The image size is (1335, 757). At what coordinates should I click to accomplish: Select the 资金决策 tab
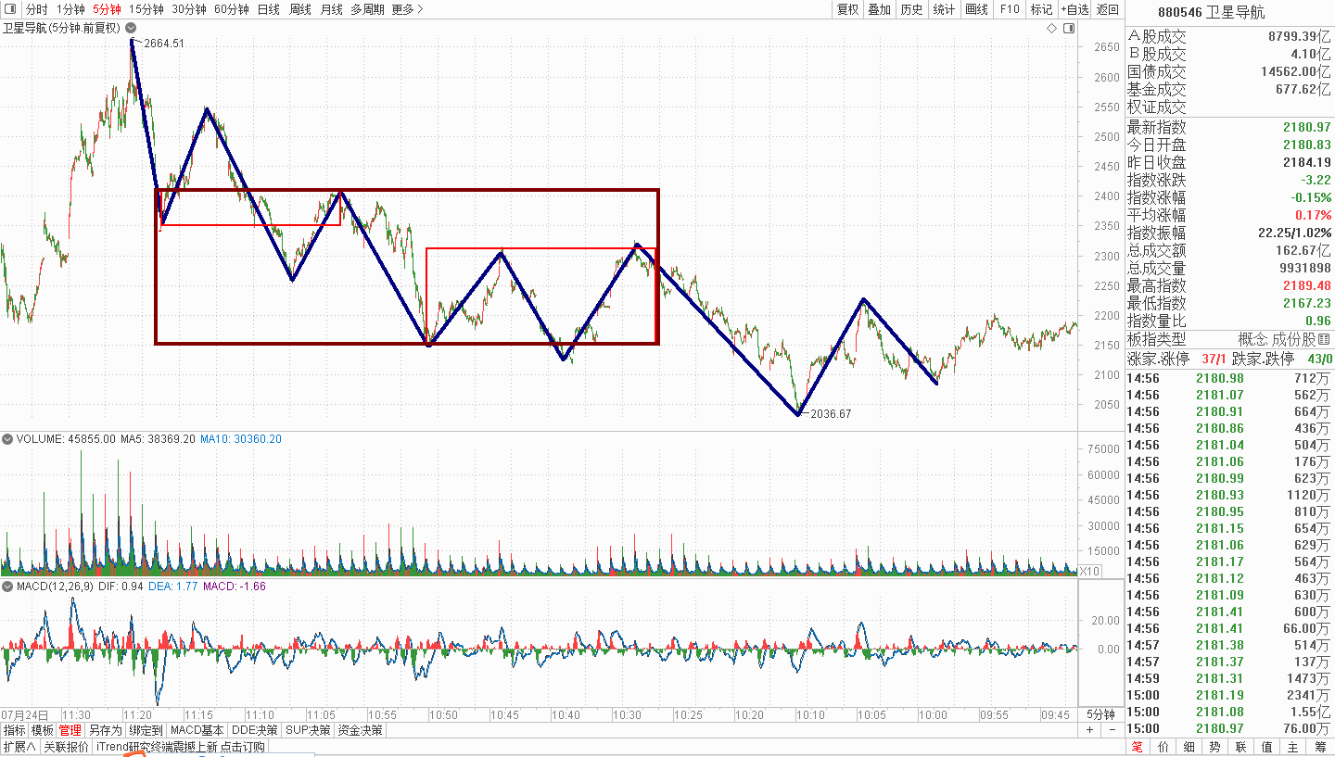click(x=359, y=730)
